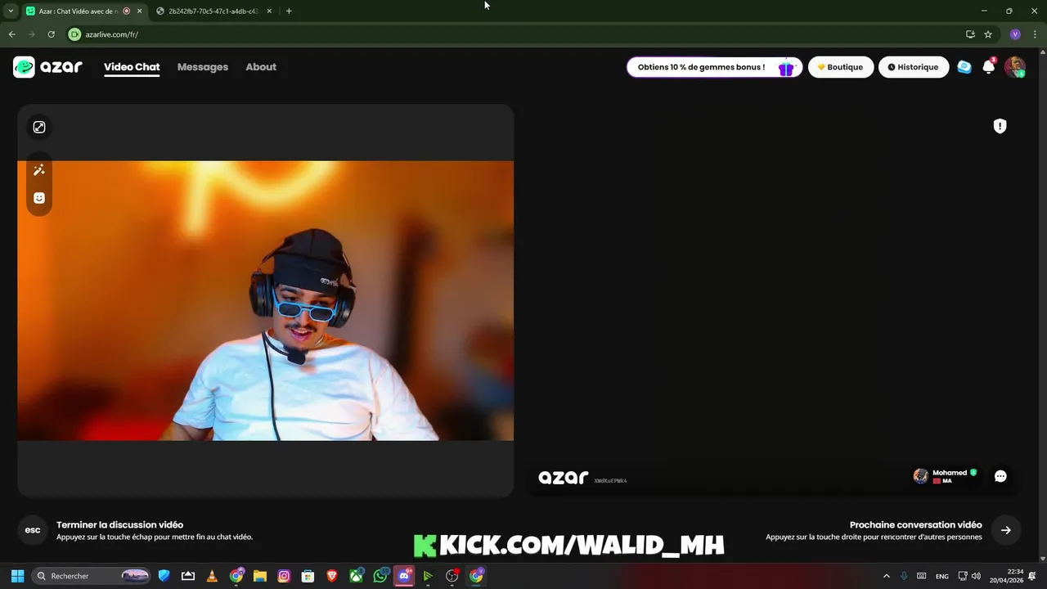Open the Boutique shop

(841, 67)
